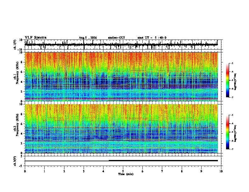Screen dimensions: 249x192
Task: Click the "Time (min)" axis title
Action: (x=126, y=174)
